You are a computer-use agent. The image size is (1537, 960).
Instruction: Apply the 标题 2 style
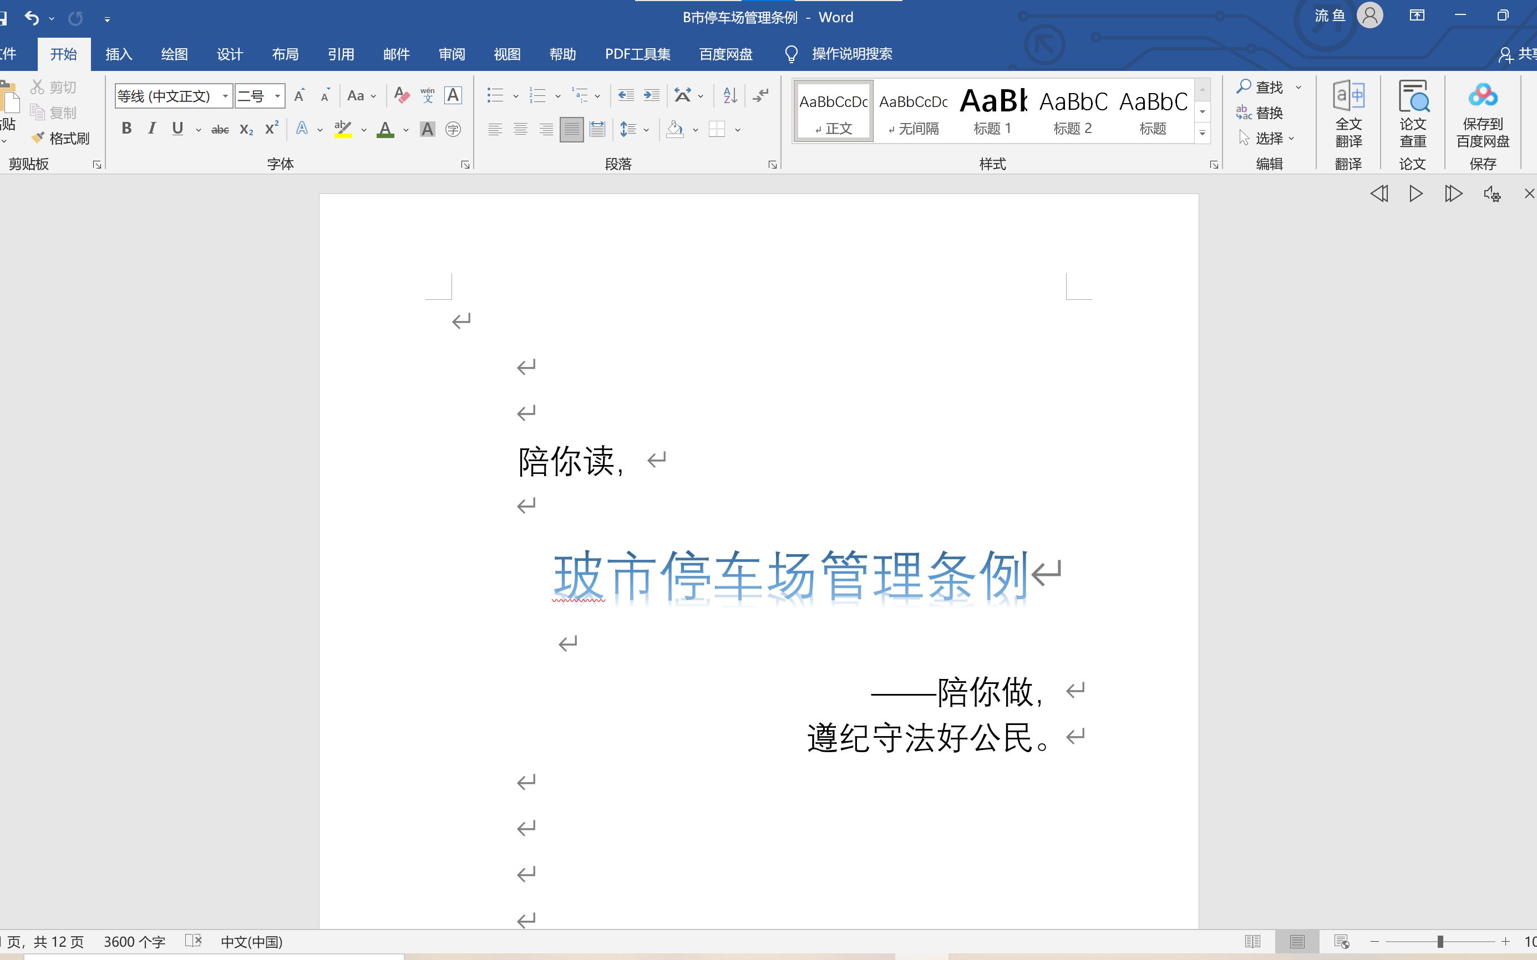pos(1073,111)
